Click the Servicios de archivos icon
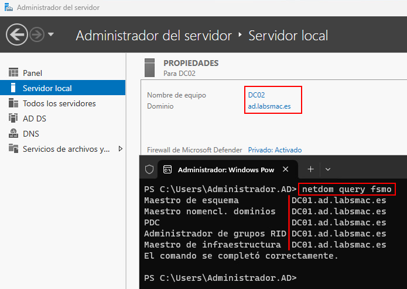The width and height of the screenshot is (407, 289). click(13, 149)
